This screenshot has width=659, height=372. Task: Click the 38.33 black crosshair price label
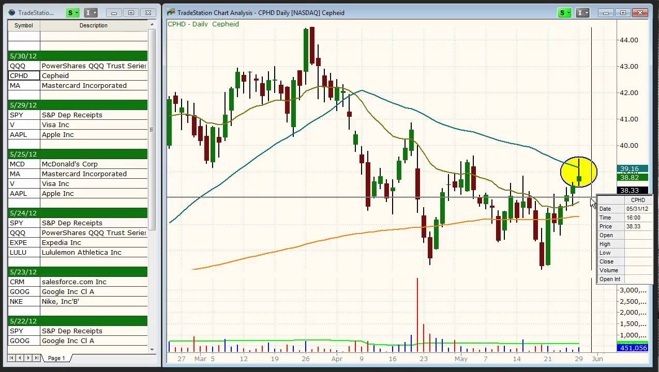tap(632, 191)
